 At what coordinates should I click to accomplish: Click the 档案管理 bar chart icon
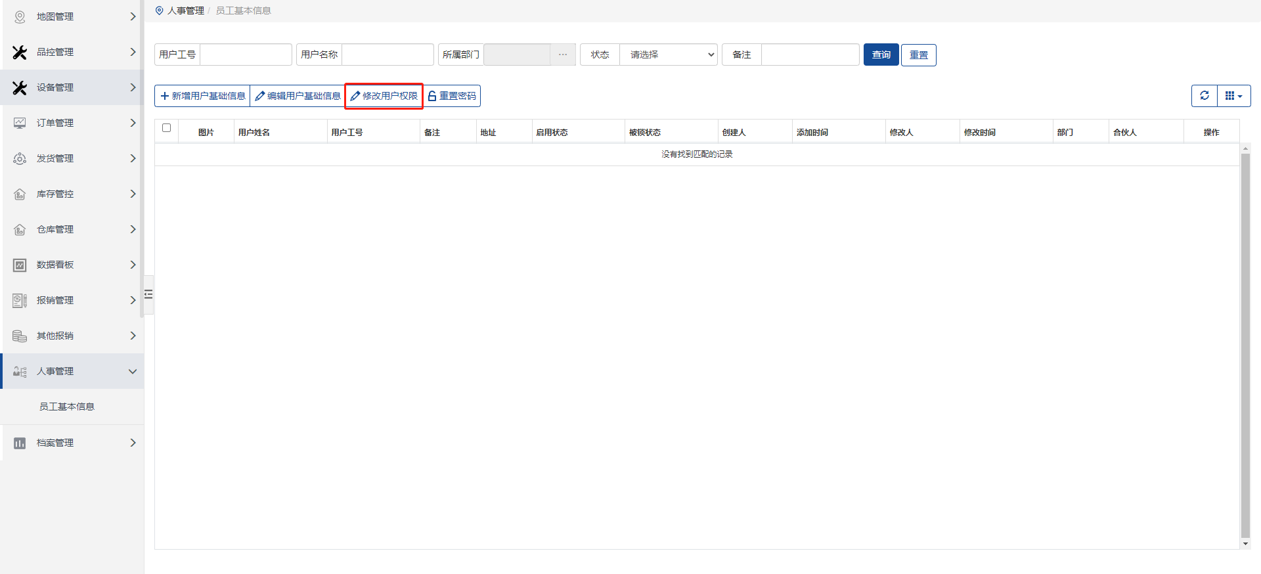[20, 443]
